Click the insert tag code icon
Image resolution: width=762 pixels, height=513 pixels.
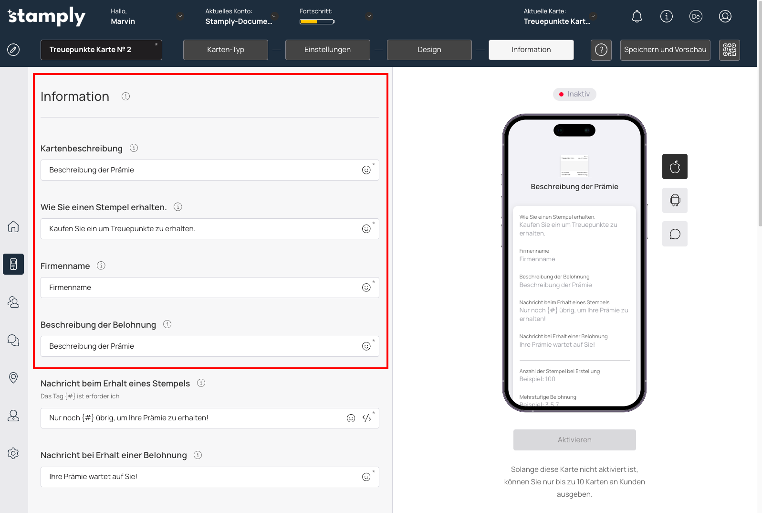click(366, 418)
